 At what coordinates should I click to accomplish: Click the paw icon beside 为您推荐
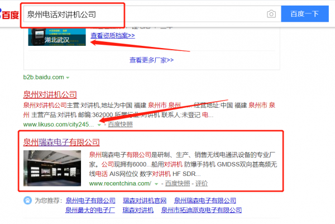[27, 200]
